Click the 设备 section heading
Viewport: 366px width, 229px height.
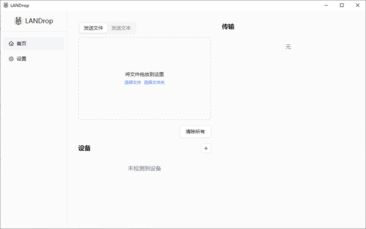[84, 148]
